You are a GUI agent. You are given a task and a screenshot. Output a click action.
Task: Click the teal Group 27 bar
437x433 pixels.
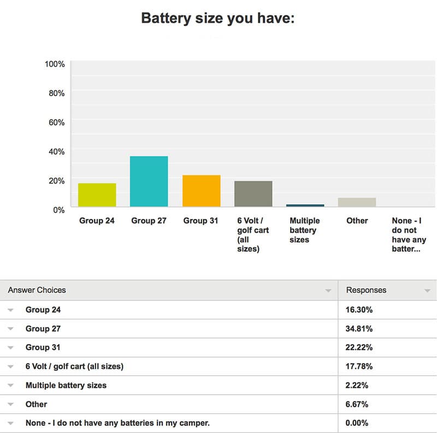point(149,181)
